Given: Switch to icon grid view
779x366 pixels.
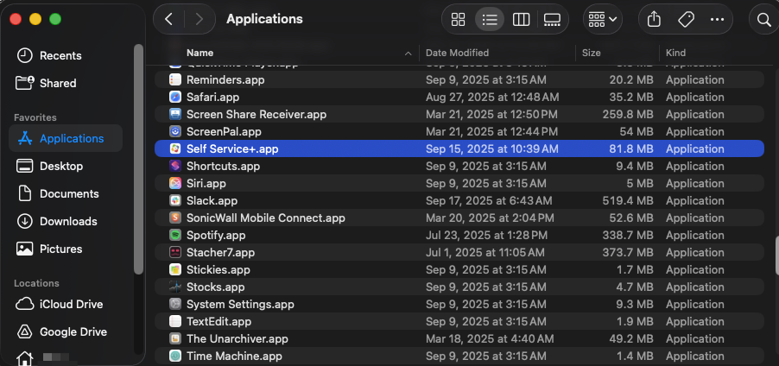Looking at the screenshot, I should point(458,19).
